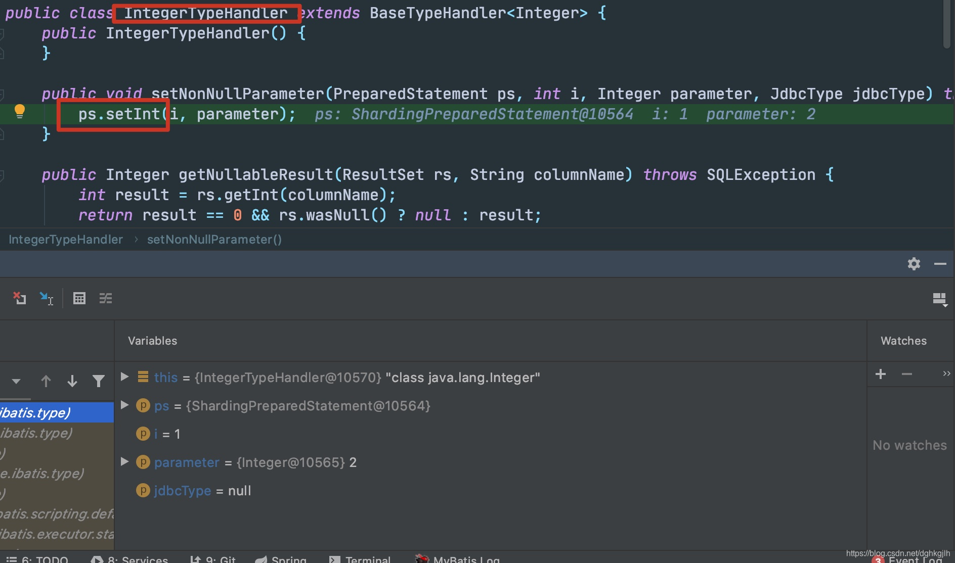
Task: Click the yellow lightbulb intention icon
Action: [20, 111]
